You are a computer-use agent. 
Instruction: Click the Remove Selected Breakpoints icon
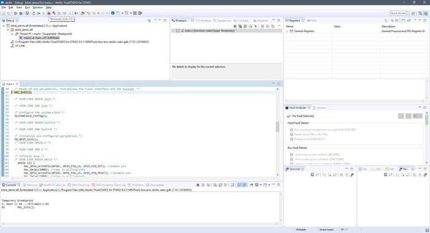[235, 26]
